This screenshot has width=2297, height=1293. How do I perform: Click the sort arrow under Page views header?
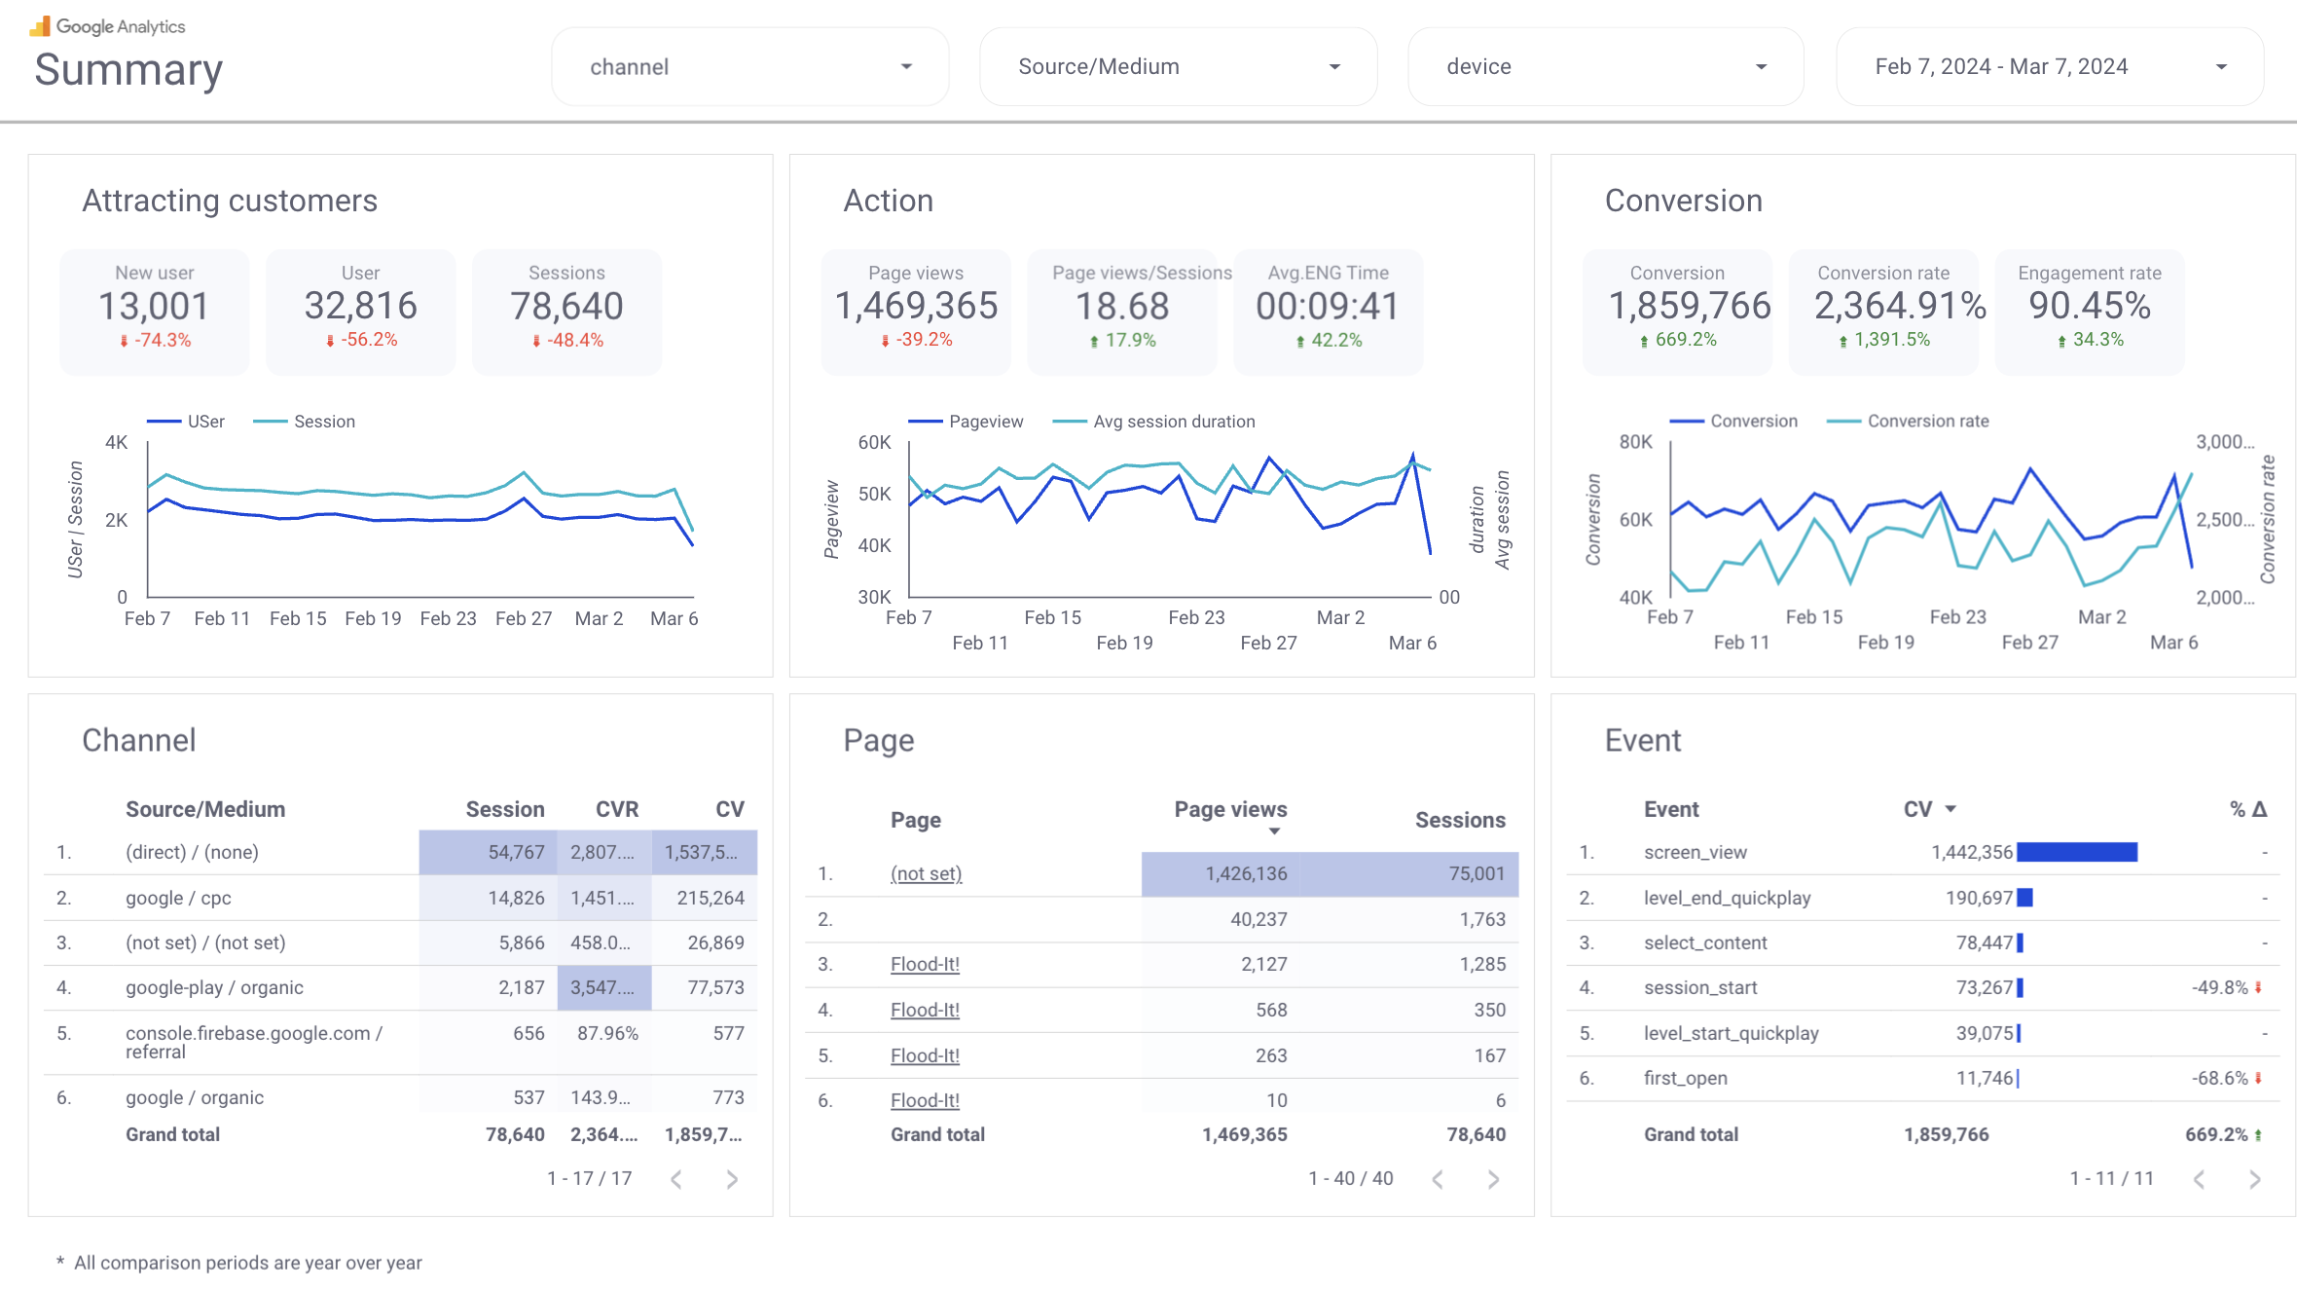[1275, 831]
